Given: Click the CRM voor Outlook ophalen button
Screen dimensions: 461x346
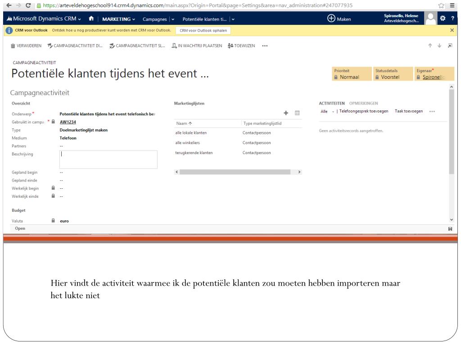Looking at the screenshot, I should (x=202, y=30).
